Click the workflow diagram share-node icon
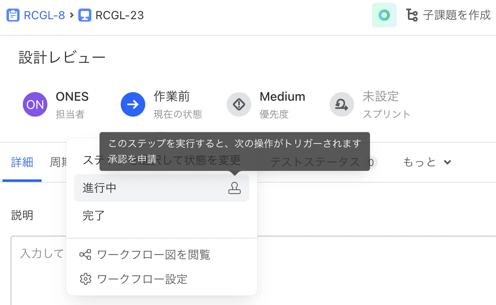The width and height of the screenshot is (496, 305). 85,255
